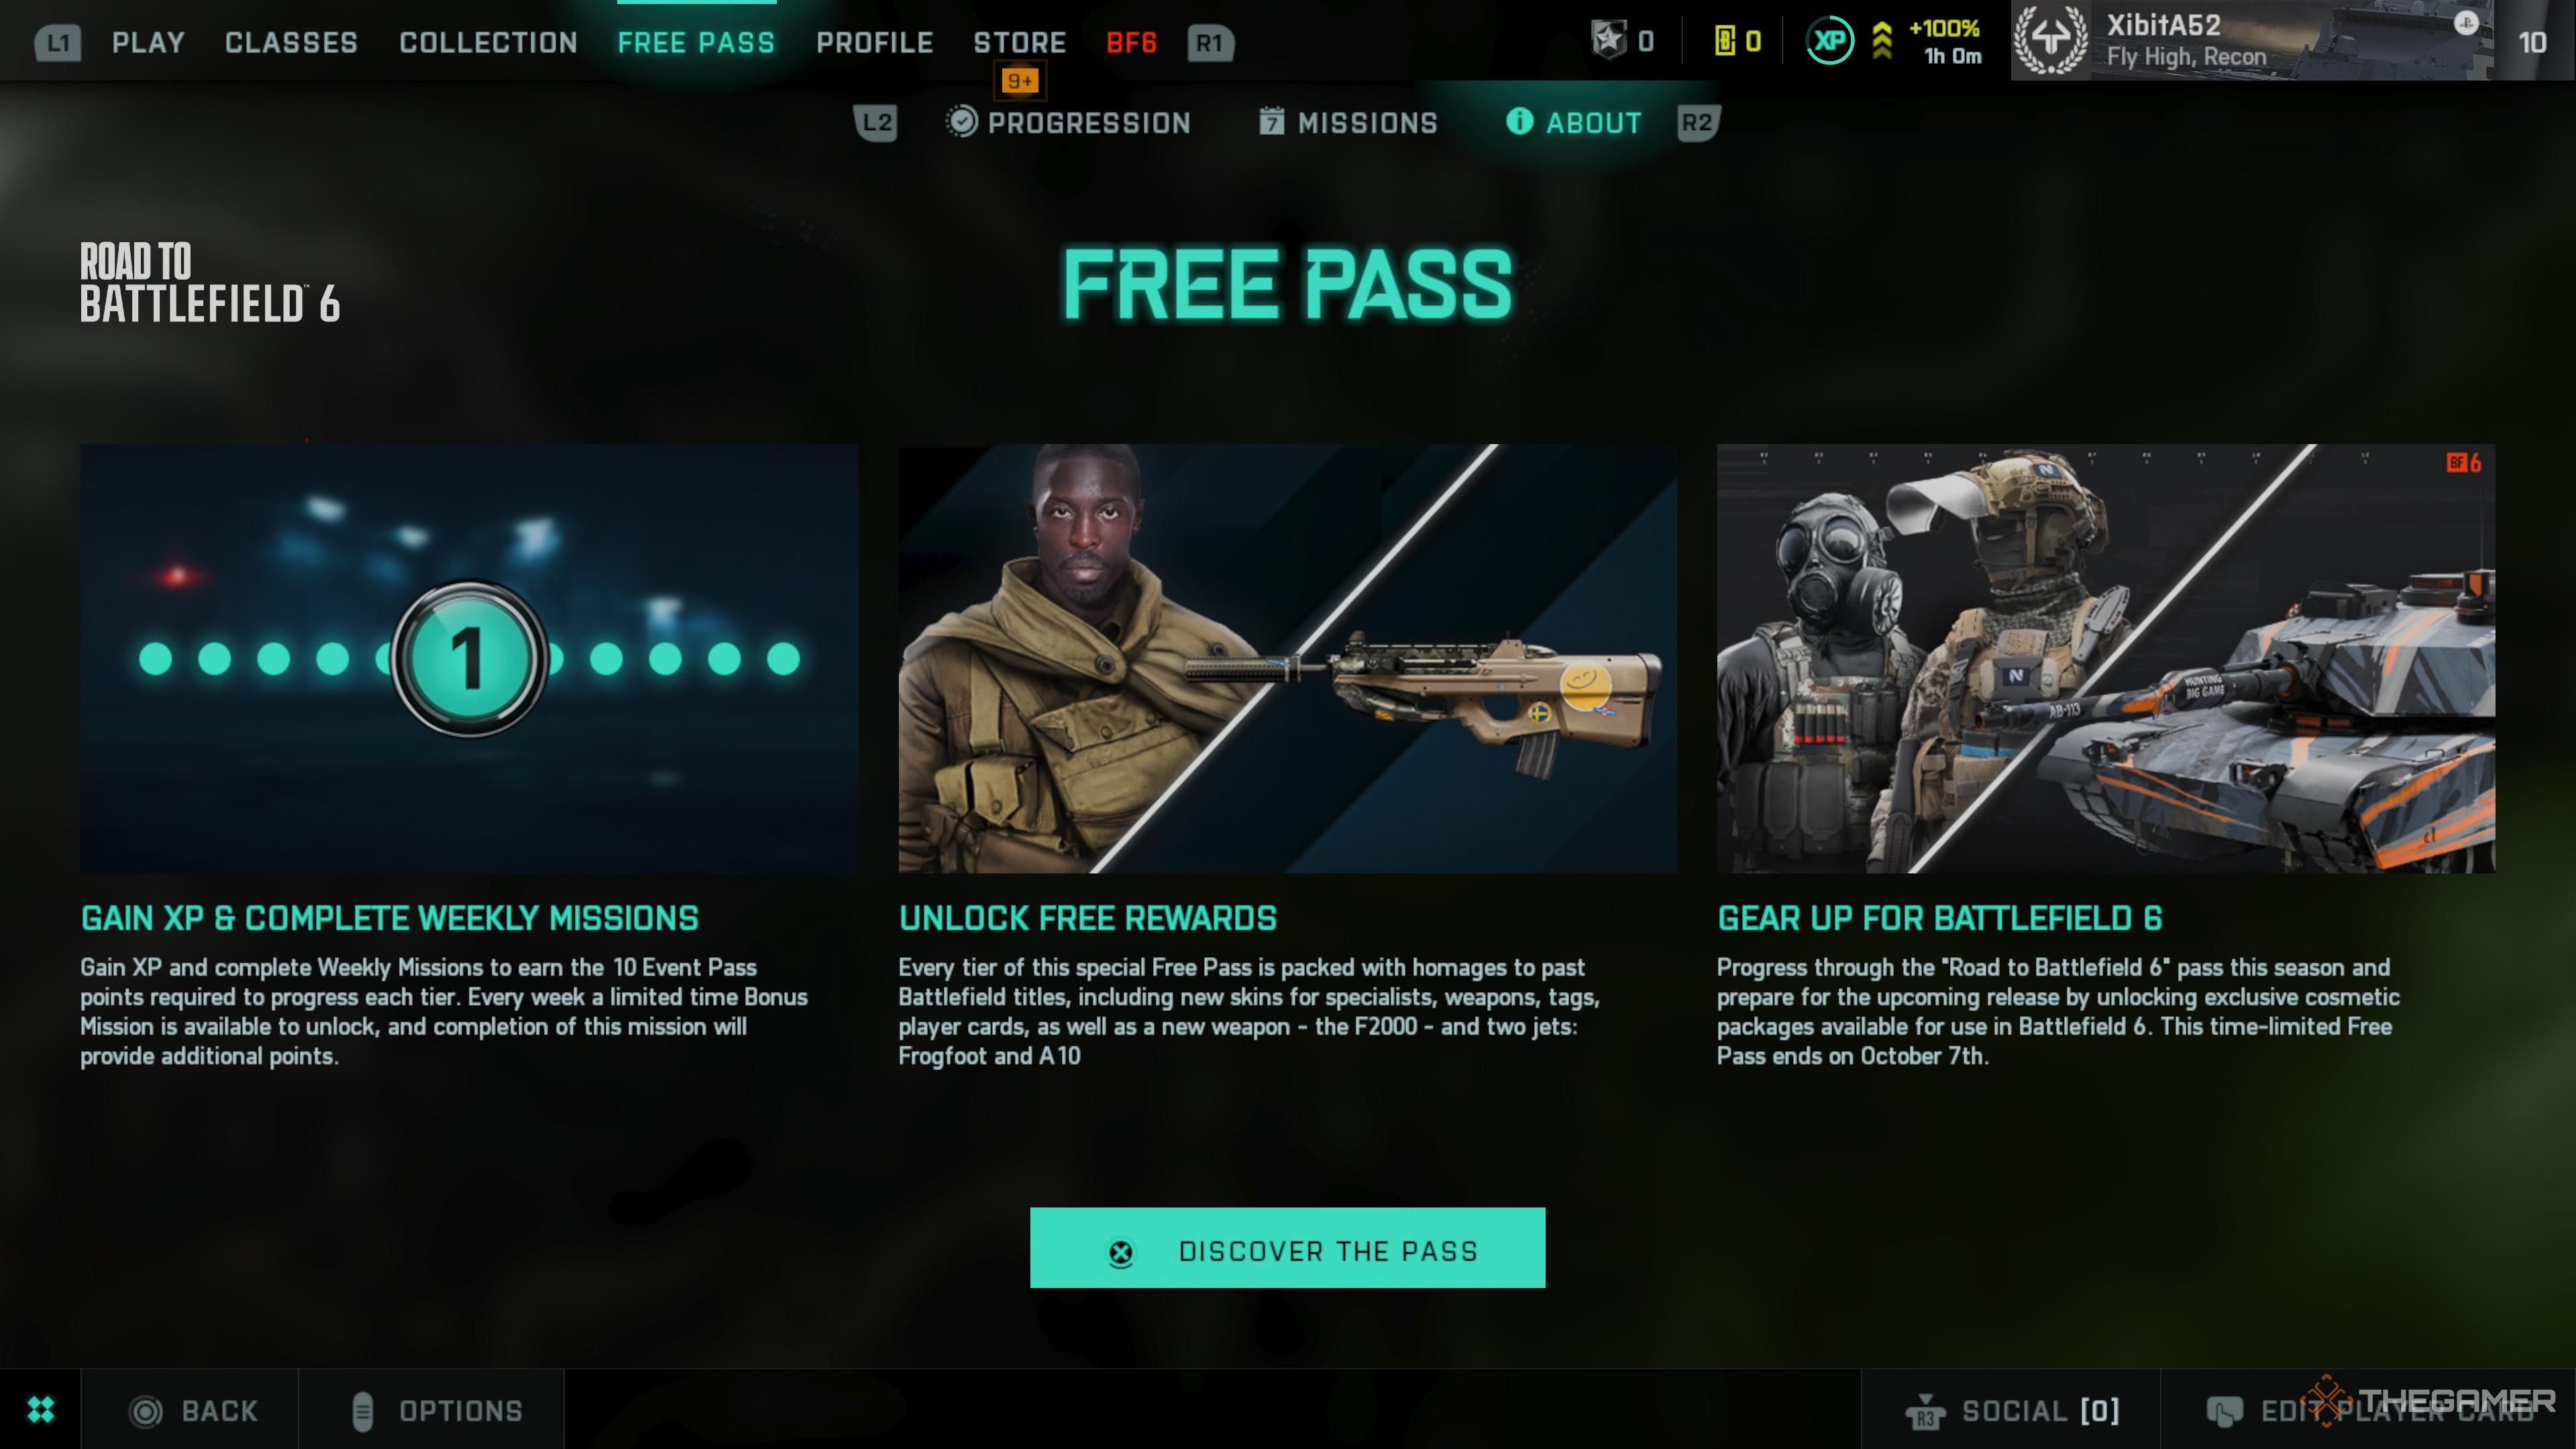Click the XP boost icon
The image size is (2576, 1449).
(x=1830, y=41)
